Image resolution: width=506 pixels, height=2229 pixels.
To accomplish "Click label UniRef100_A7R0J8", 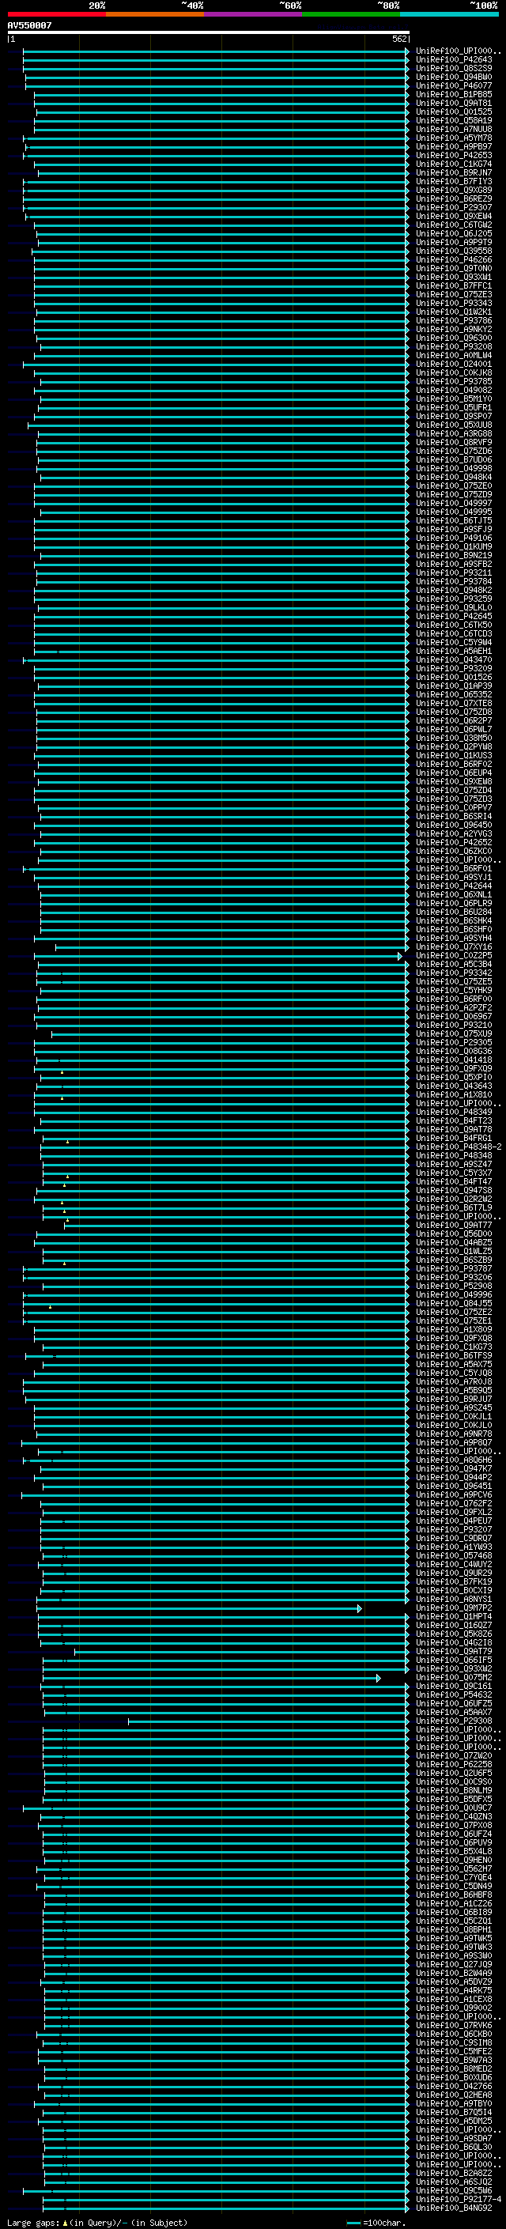I will pyautogui.click(x=453, y=1381).
